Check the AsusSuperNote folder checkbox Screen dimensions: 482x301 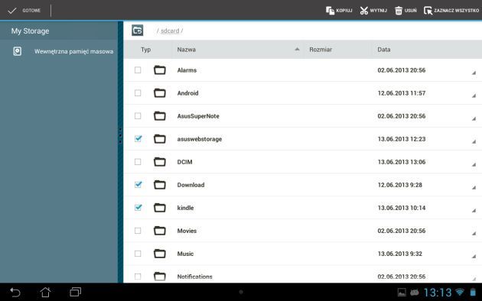138,116
